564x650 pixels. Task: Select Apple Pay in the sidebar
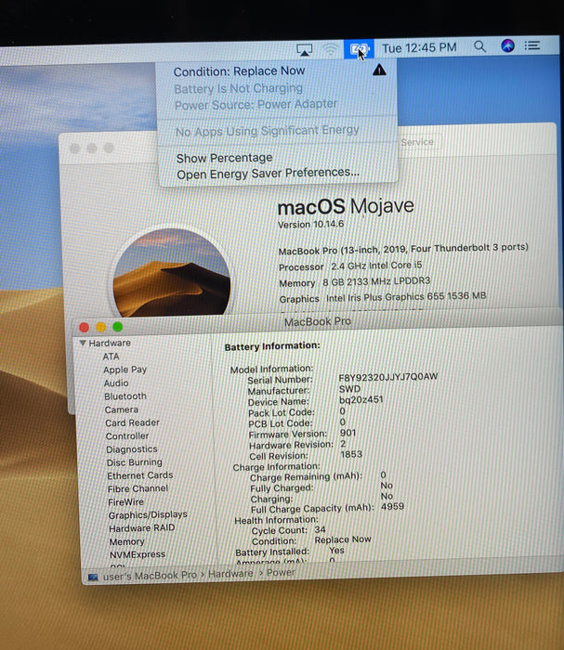(x=125, y=370)
